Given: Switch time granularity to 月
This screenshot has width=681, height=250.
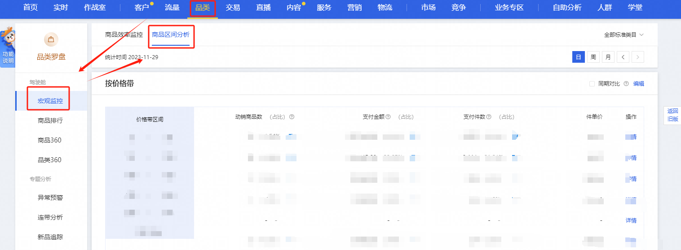Looking at the screenshot, I should coord(608,57).
